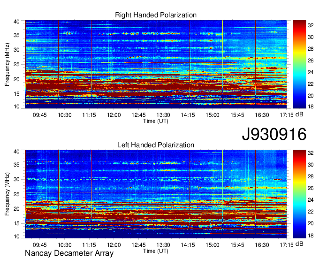Click the "Nancay Decameter Array" caption

(x=69, y=253)
